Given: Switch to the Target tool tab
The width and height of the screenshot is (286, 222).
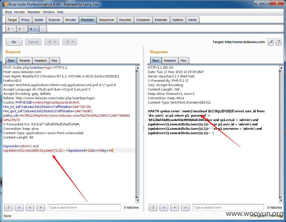Looking at the screenshot, I should (12, 20).
